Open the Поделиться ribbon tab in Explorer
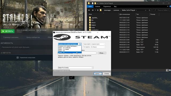This screenshot has width=171, height=96. click(x=107, y=6)
